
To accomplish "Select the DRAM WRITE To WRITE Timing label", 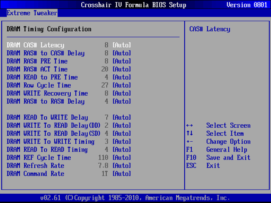I will (51, 141).
